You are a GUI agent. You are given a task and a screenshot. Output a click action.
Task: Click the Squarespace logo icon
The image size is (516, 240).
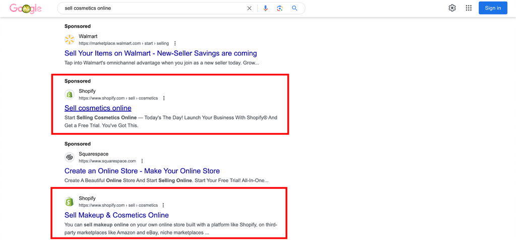tap(70, 157)
